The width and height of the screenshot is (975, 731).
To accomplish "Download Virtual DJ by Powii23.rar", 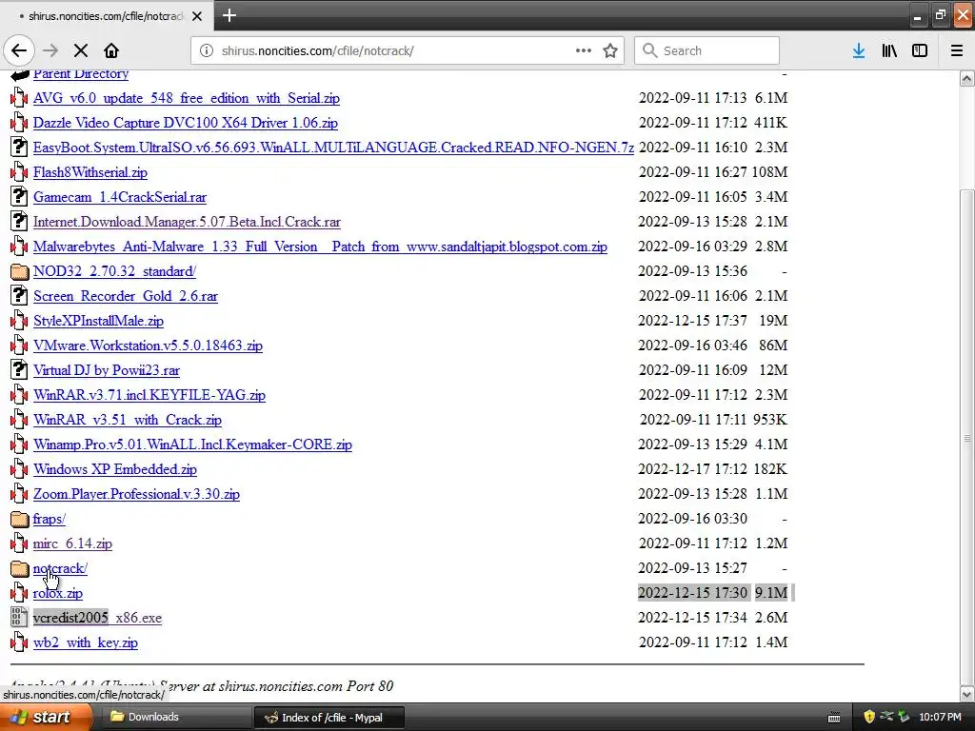I will [107, 370].
